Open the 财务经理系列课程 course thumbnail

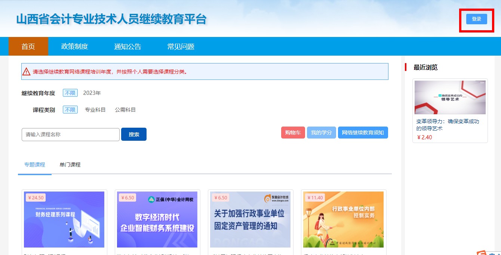click(x=64, y=220)
